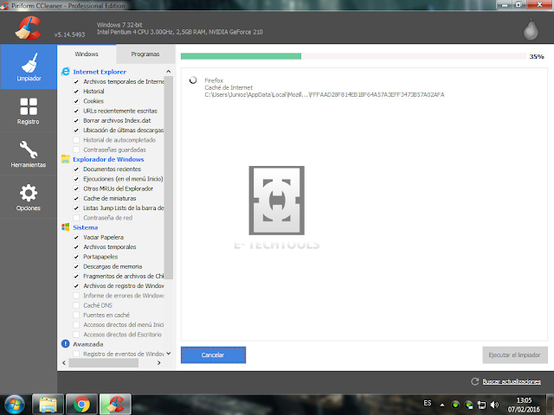The width and height of the screenshot is (554, 415).
Task: Click 'Otros MRUs del Explorador' row
Action: pyautogui.click(x=118, y=188)
